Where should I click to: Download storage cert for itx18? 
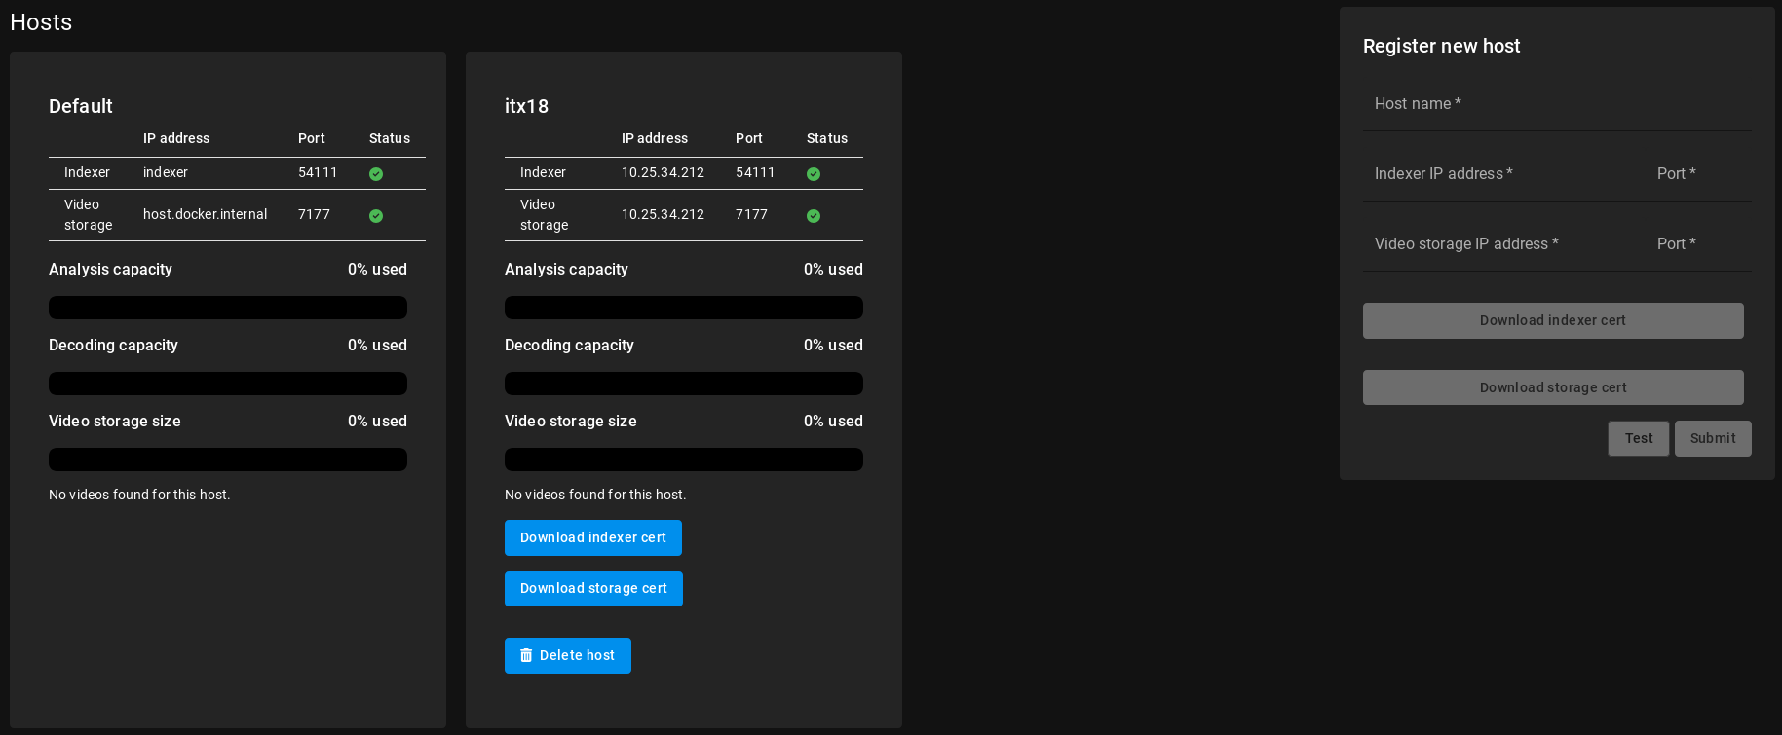[x=592, y=589]
